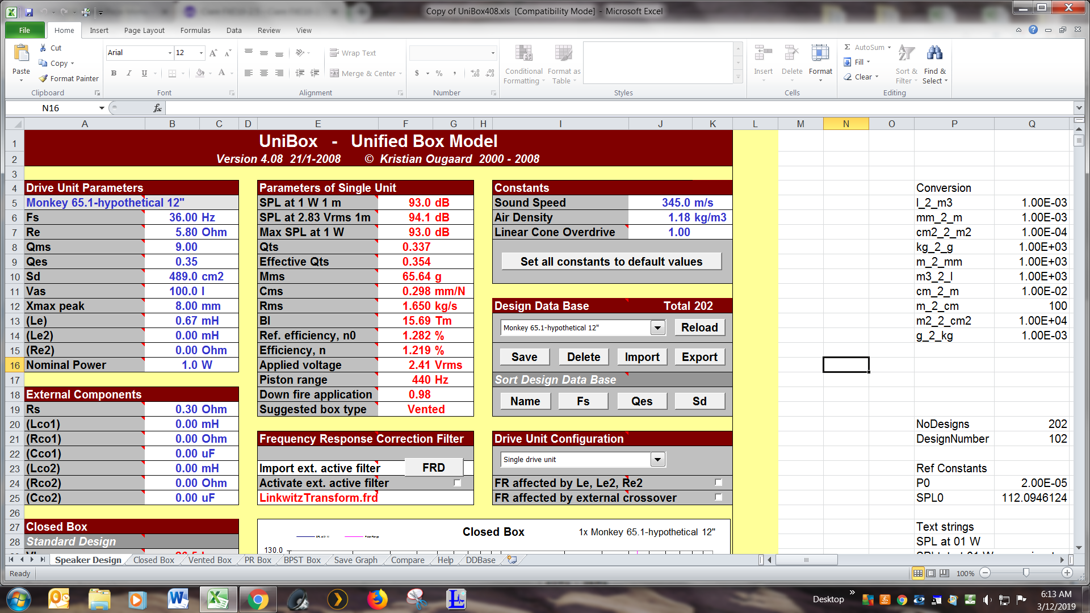The width and height of the screenshot is (1090, 613).
Task: Click the zoom slider handle
Action: click(1026, 573)
